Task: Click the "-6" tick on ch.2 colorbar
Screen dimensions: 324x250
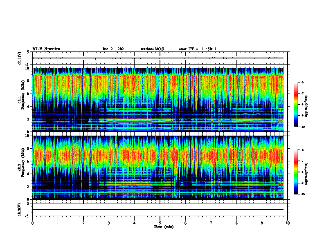Action: 302,150
